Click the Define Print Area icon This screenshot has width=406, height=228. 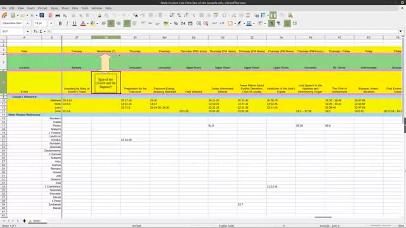(256, 15)
